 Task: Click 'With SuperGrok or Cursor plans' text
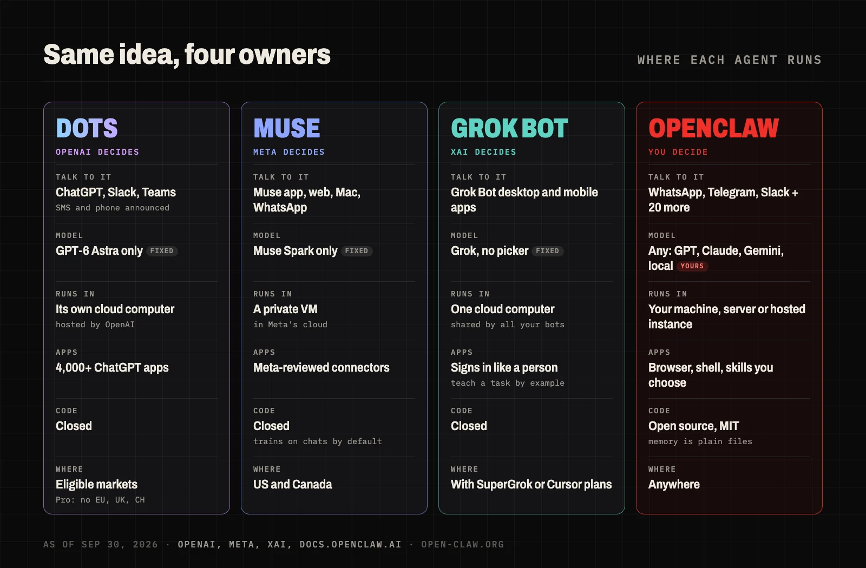(x=532, y=485)
